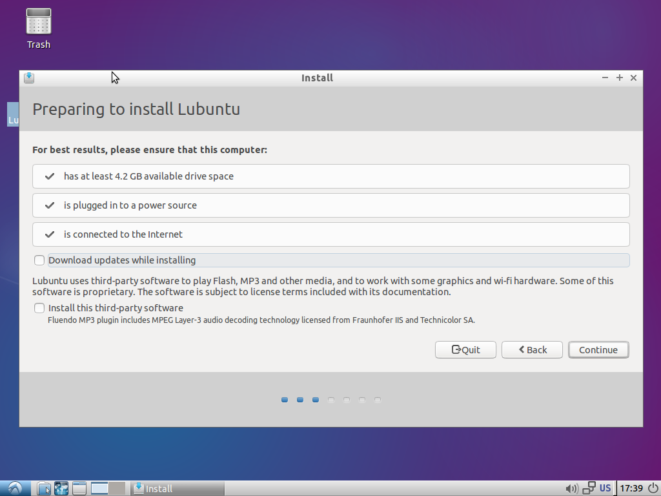This screenshot has width=661, height=496.
Task: Minimize the Install window
Action: tap(605, 77)
